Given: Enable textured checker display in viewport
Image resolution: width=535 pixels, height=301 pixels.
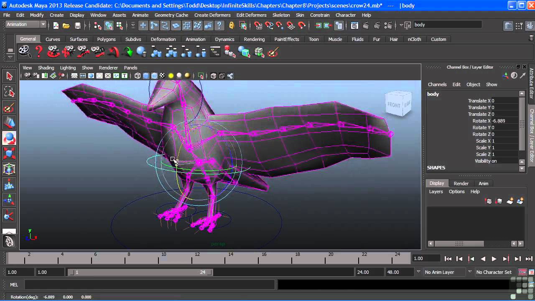Looking at the screenshot, I should click(162, 76).
